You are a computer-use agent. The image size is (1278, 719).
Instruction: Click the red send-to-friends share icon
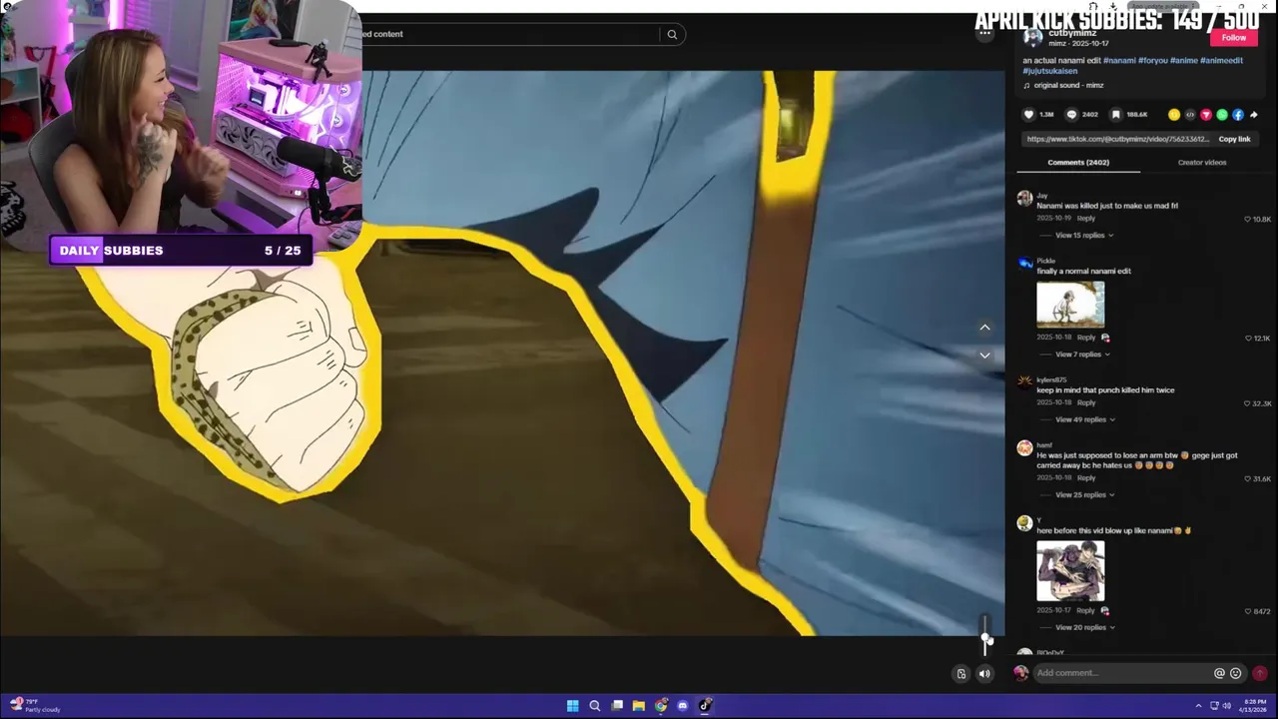[1206, 115]
